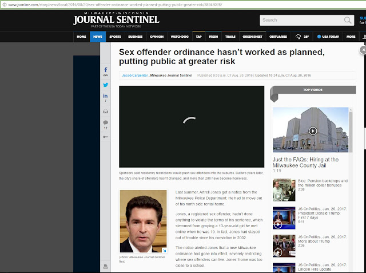Play President Donald Trump First 7 days video
366x273 pixels.
pyautogui.click(x=278, y=224)
